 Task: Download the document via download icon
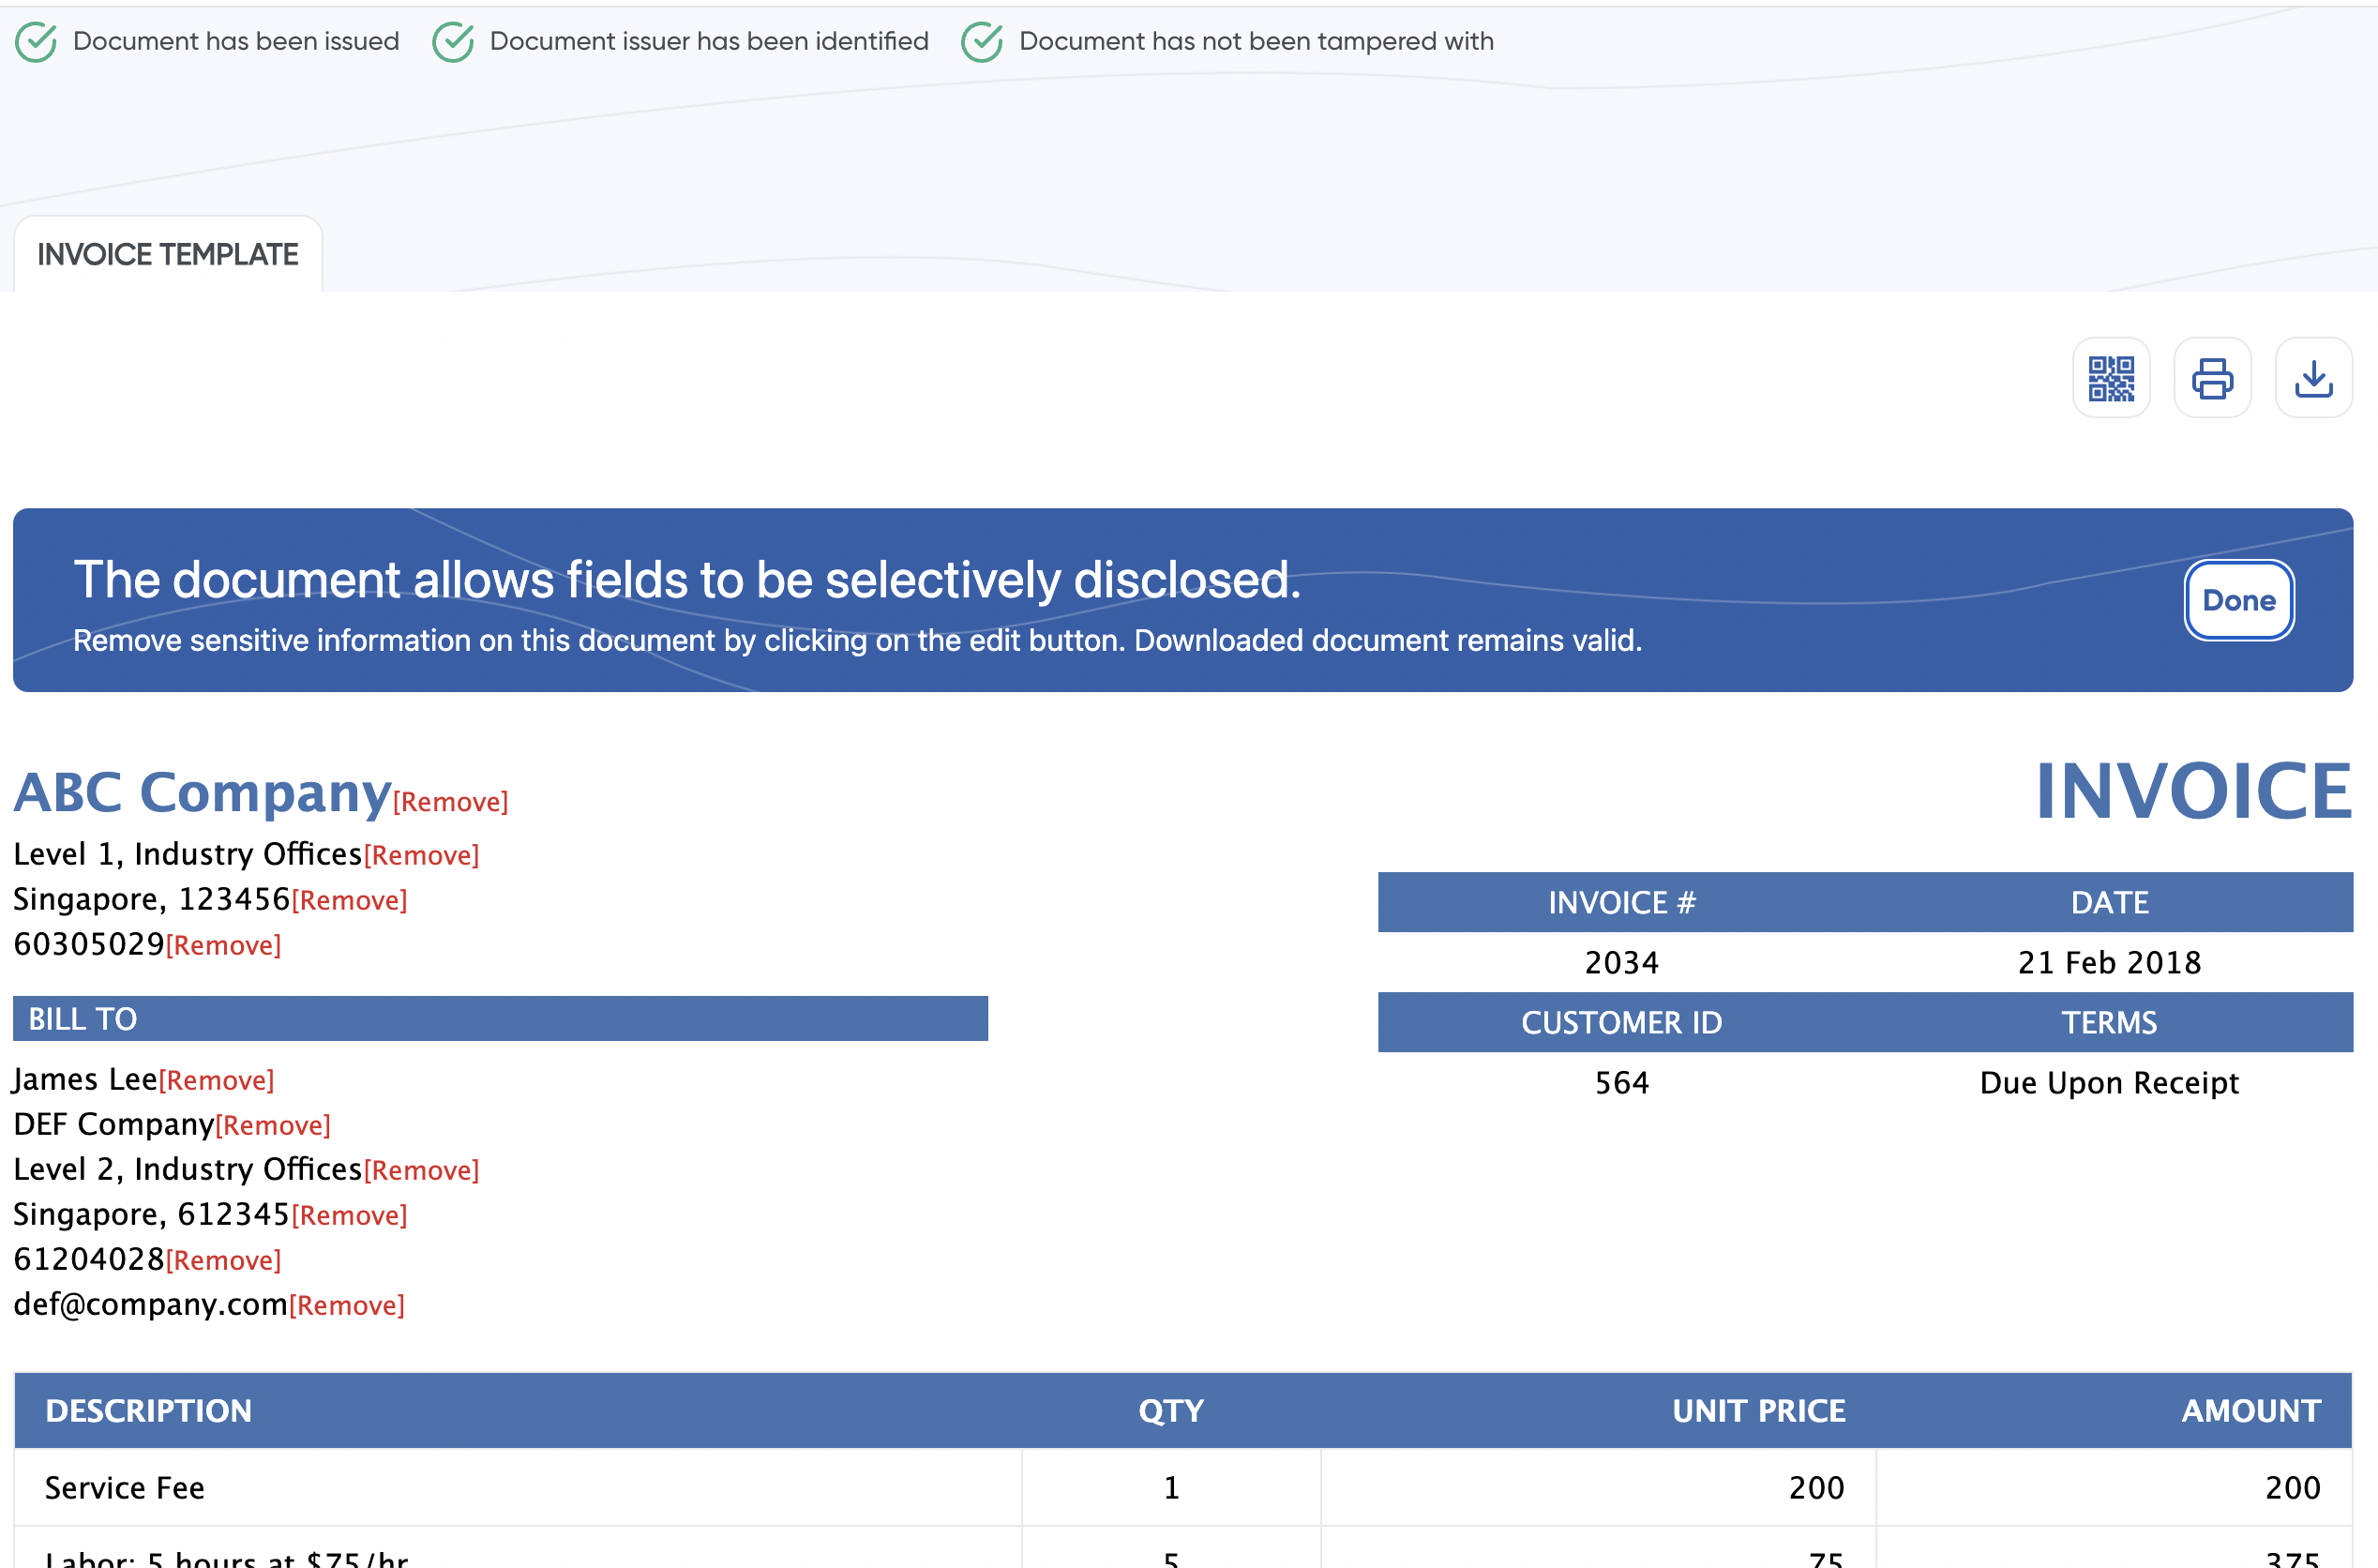click(x=2312, y=378)
